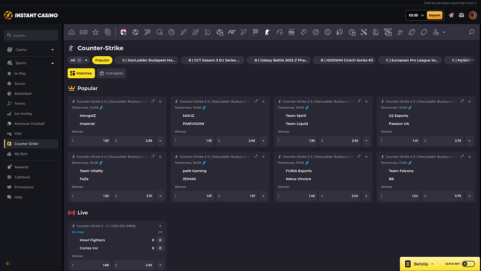The height and width of the screenshot is (271, 481).
Task: Favorite the Team Falcons vs B8 match
Action: click(468, 156)
